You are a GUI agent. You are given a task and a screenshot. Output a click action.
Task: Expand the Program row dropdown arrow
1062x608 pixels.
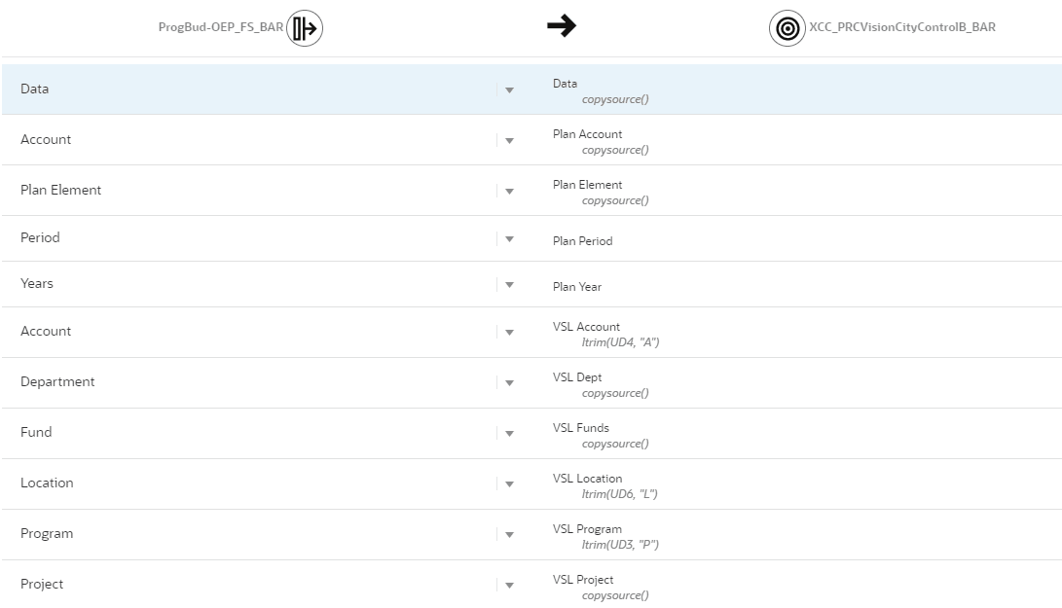pyautogui.click(x=509, y=535)
